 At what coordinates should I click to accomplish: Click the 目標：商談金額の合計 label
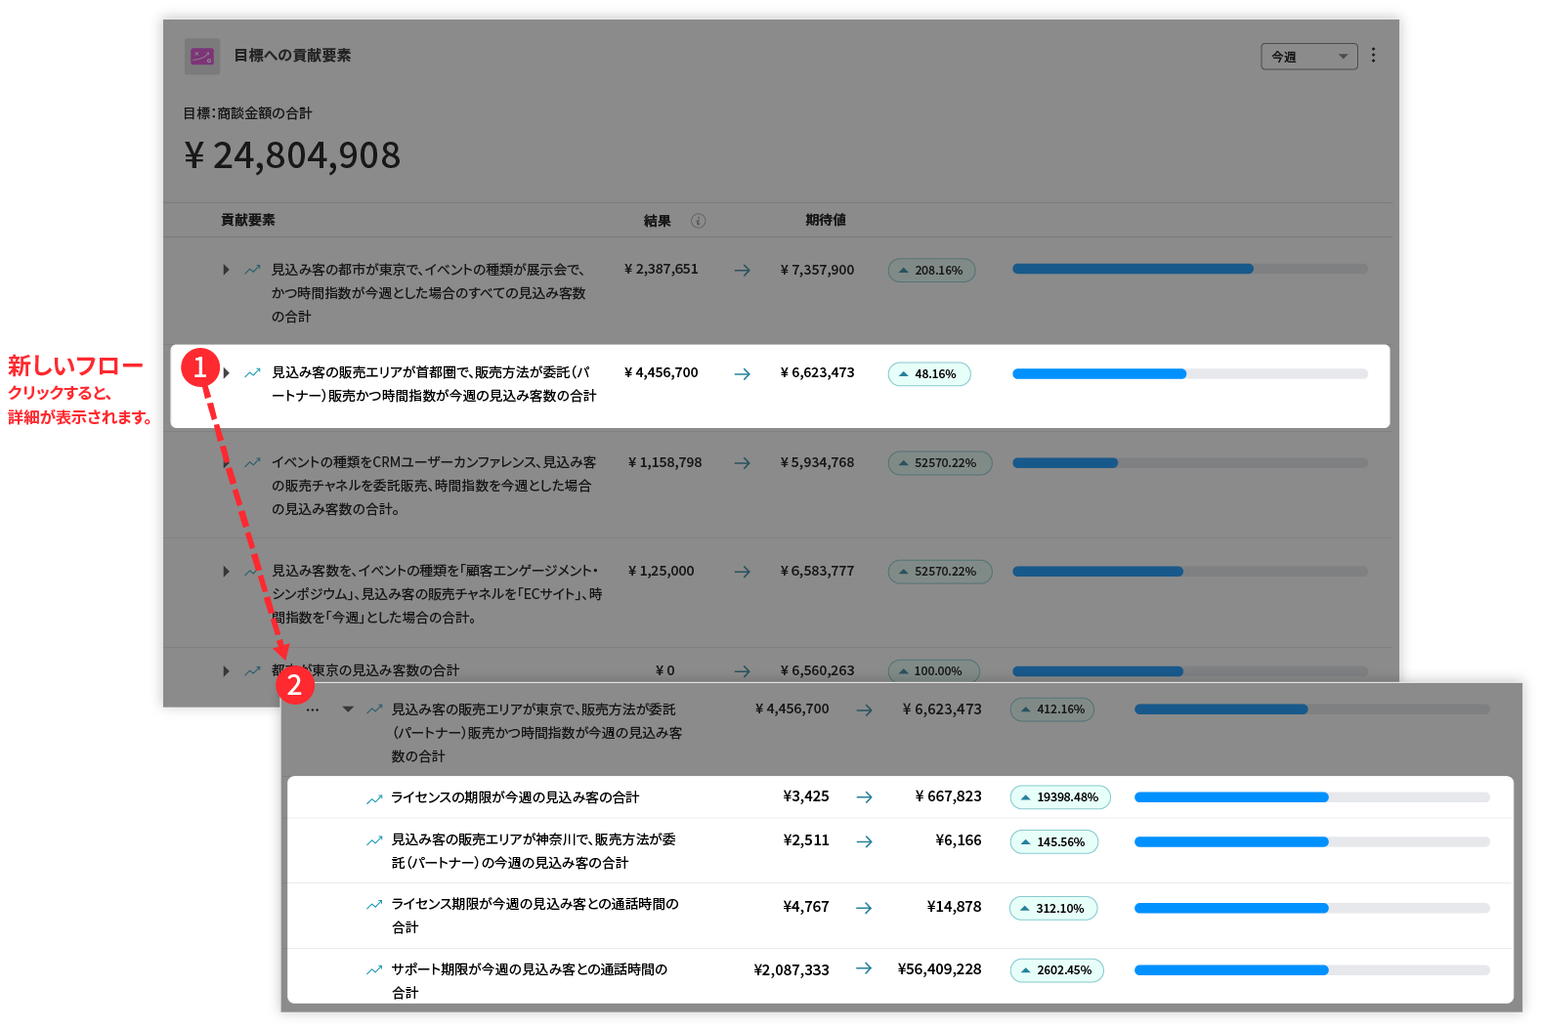click(248, 113)
